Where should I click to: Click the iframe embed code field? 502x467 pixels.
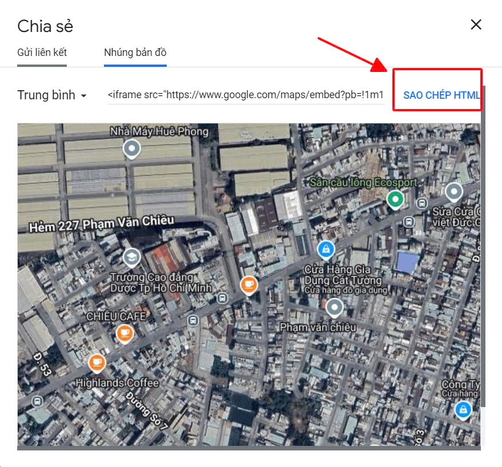point(246,95)
